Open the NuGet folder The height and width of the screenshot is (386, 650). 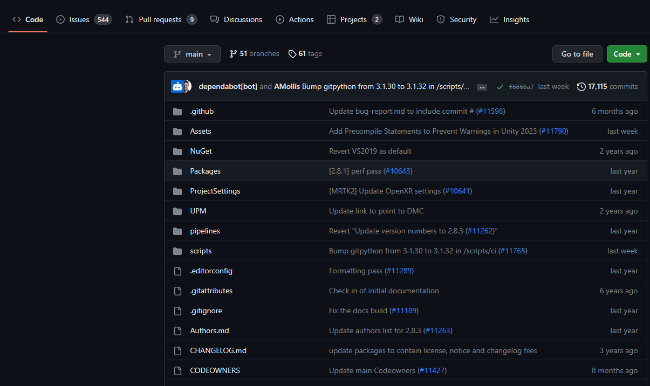pos(201,151)
